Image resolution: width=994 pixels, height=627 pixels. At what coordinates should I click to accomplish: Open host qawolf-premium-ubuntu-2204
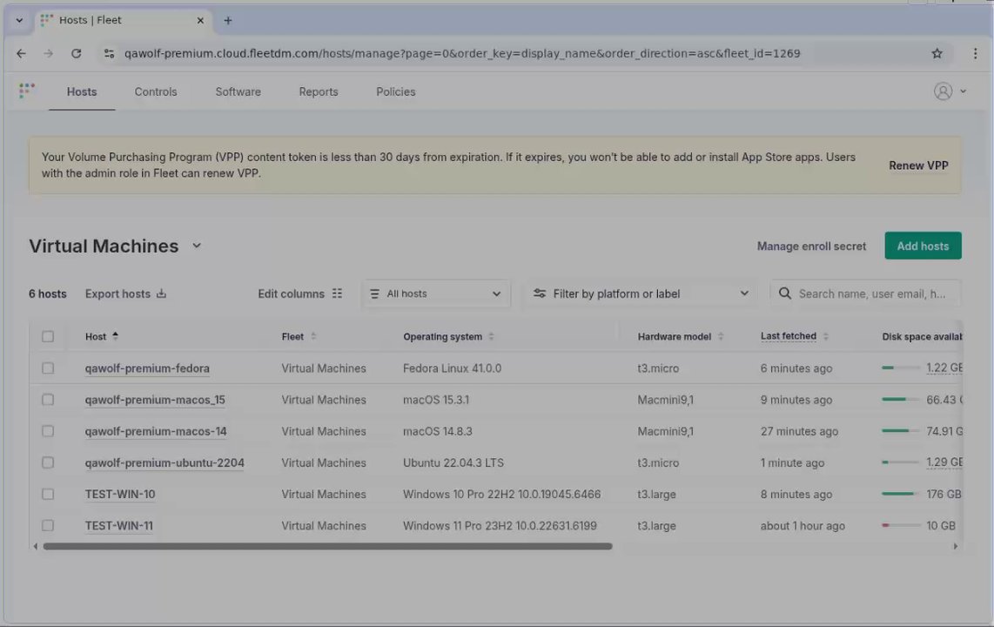165,462
